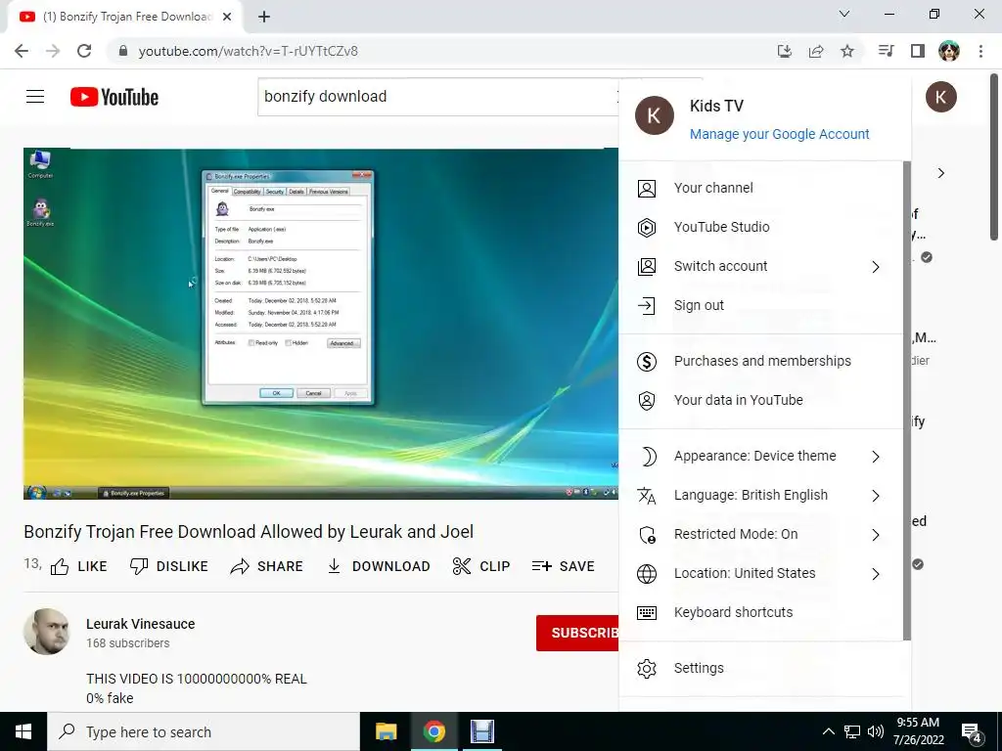1002x751 pixels.
Task: Click the K account avatar top right
Action: tap(941, 97)
